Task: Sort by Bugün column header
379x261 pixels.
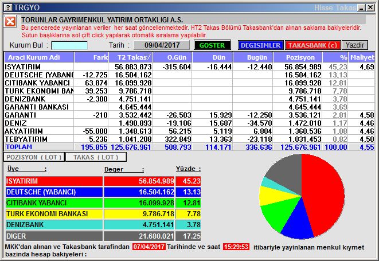Action: tap(253, 57)
